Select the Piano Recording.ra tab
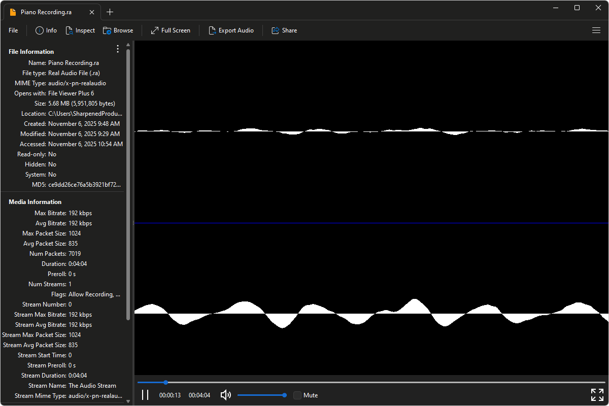This screenshot has width=609, height=406. 46,12
